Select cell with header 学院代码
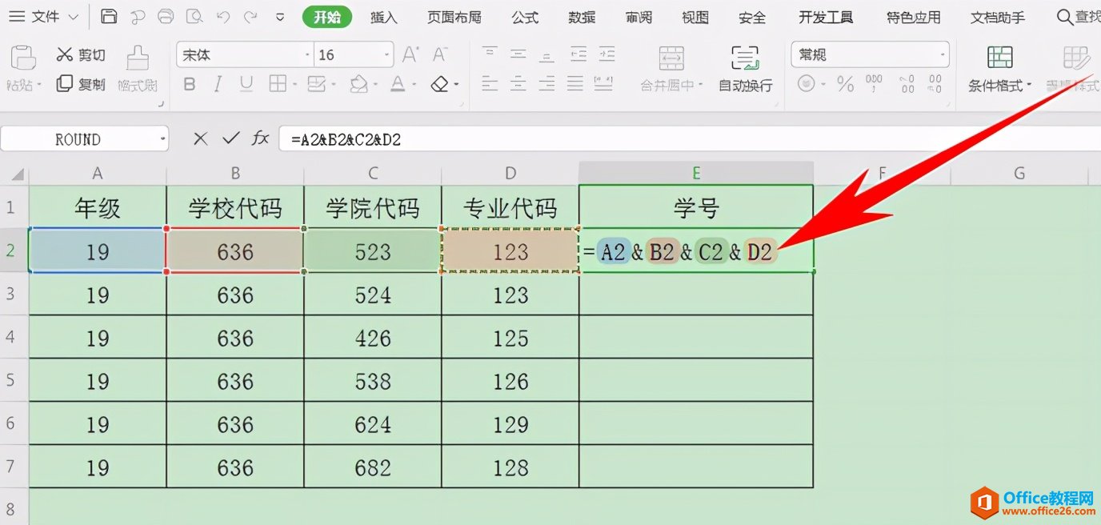Image resolution: width=1101 pixels, height=525 pixels. pyautogui.click(x=372, y=208)
